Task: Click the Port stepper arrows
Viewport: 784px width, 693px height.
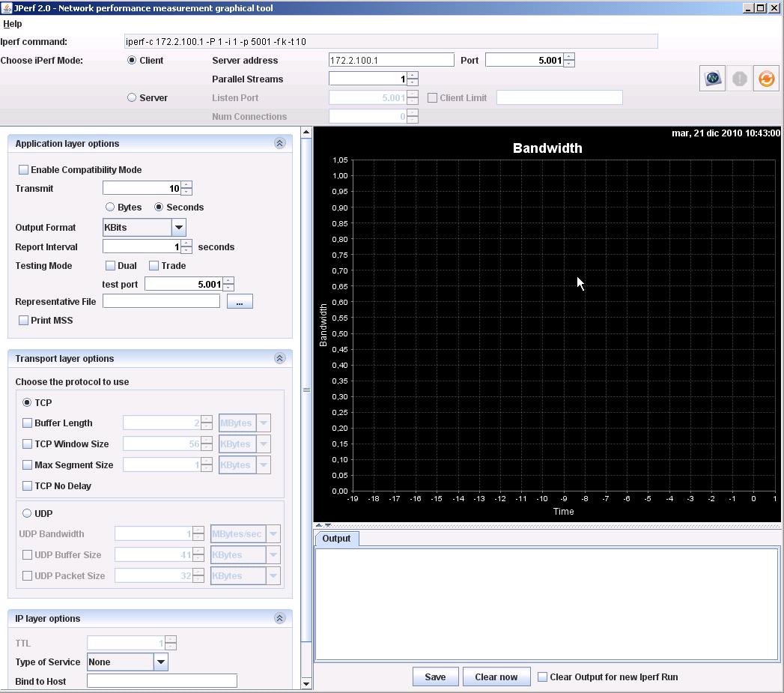Action: (569, 60)
